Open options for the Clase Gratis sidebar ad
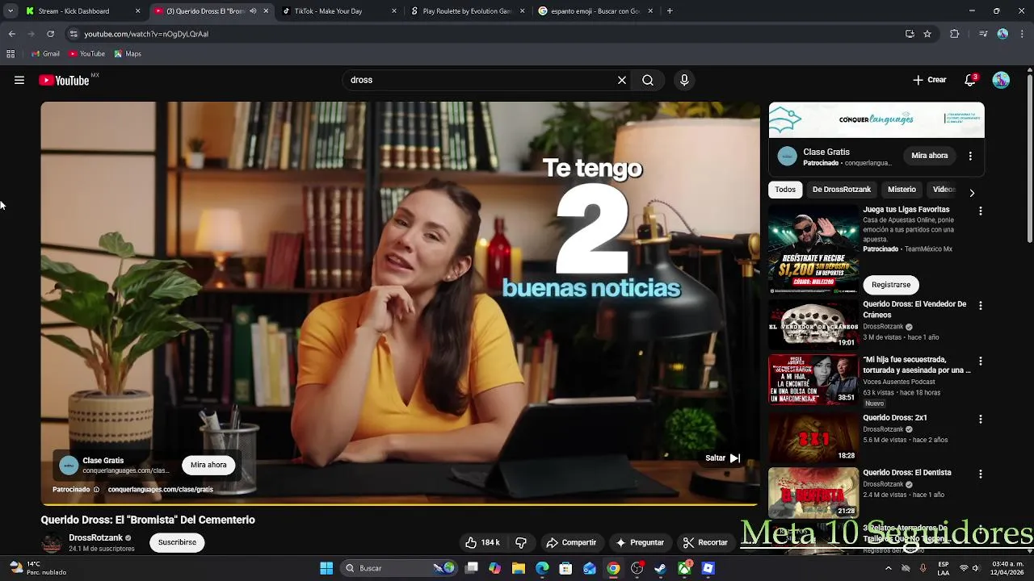Image resolution: width=1034 pixels, height=581 pixels. 970,156
